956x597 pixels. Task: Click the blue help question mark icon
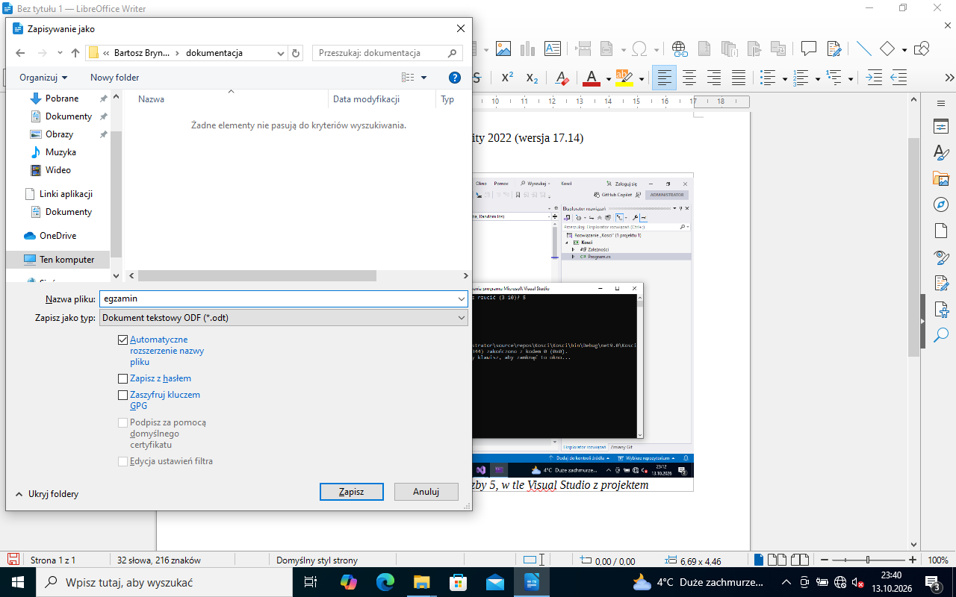coord(455,78)
